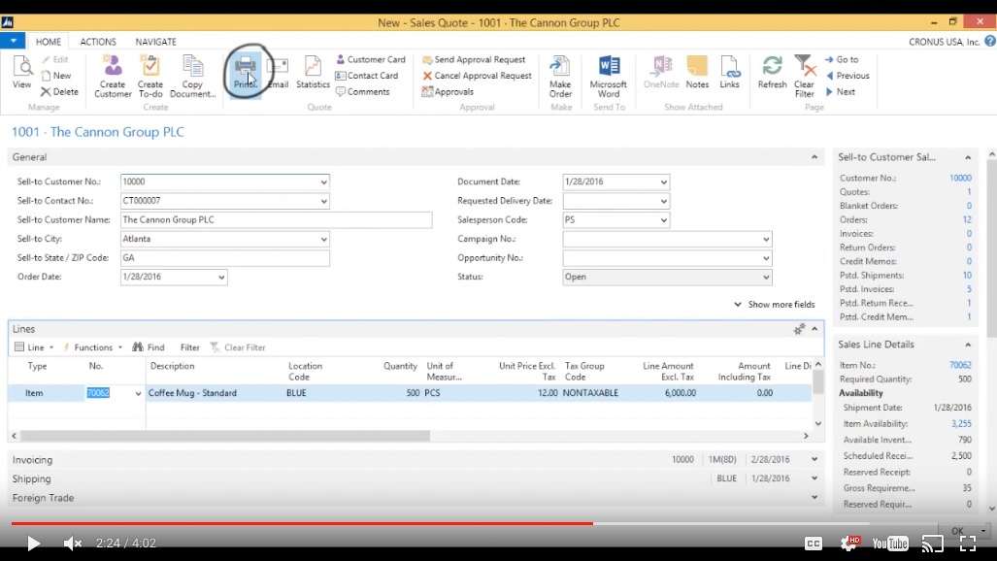Screen dimensions: 997x561
Task: Play the video
Action: click(x=33, y=544)
